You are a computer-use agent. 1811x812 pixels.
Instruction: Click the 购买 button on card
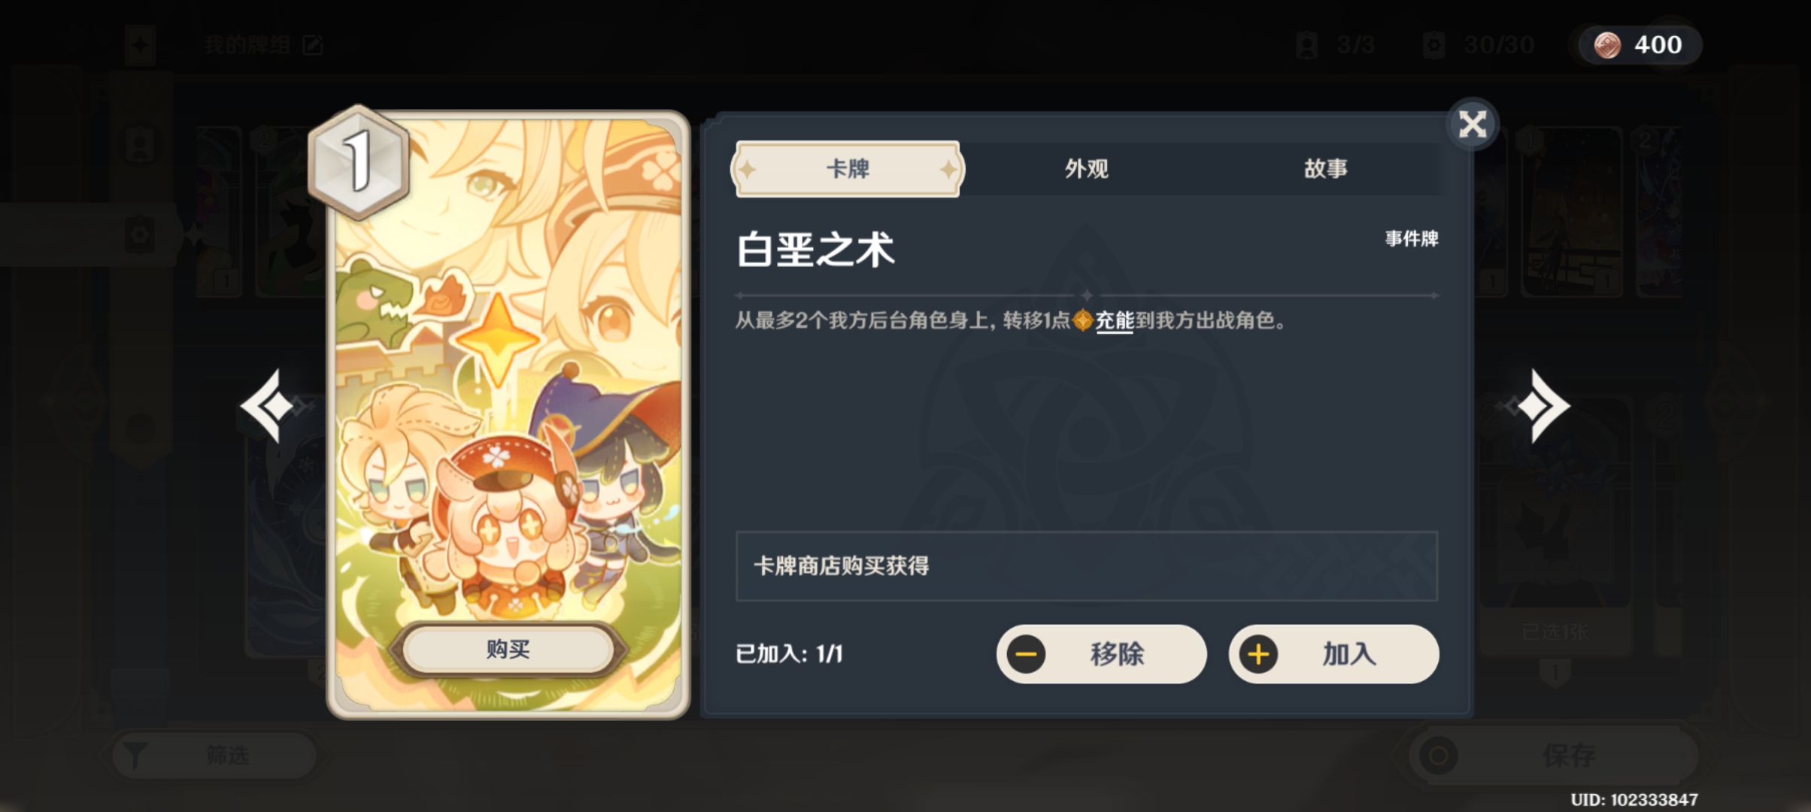[508, 649]
